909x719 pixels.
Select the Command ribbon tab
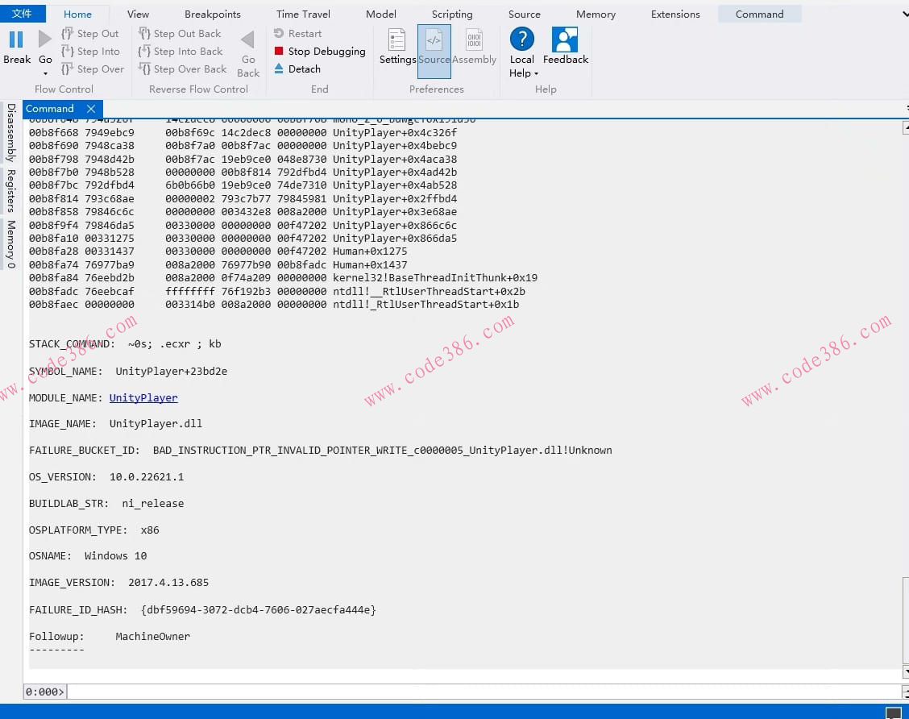pos(759,14)
